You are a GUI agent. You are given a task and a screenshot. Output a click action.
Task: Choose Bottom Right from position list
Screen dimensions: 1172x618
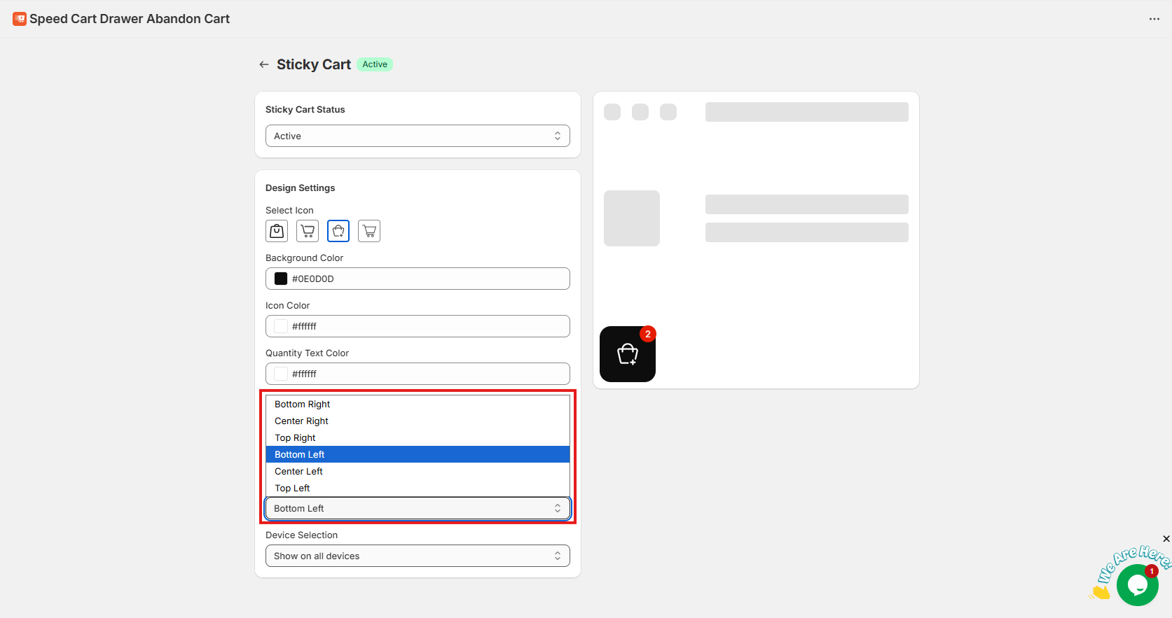[x=303, y=405]
